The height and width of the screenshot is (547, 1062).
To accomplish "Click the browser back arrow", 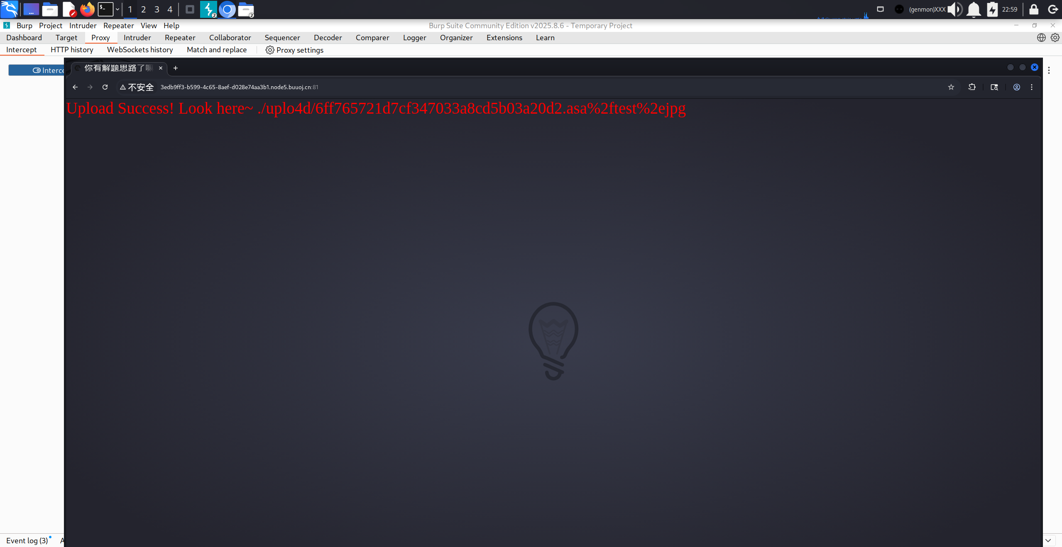I will pos(75,87).
